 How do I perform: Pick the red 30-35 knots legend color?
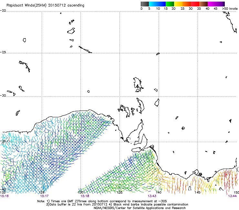click(195, 4)
